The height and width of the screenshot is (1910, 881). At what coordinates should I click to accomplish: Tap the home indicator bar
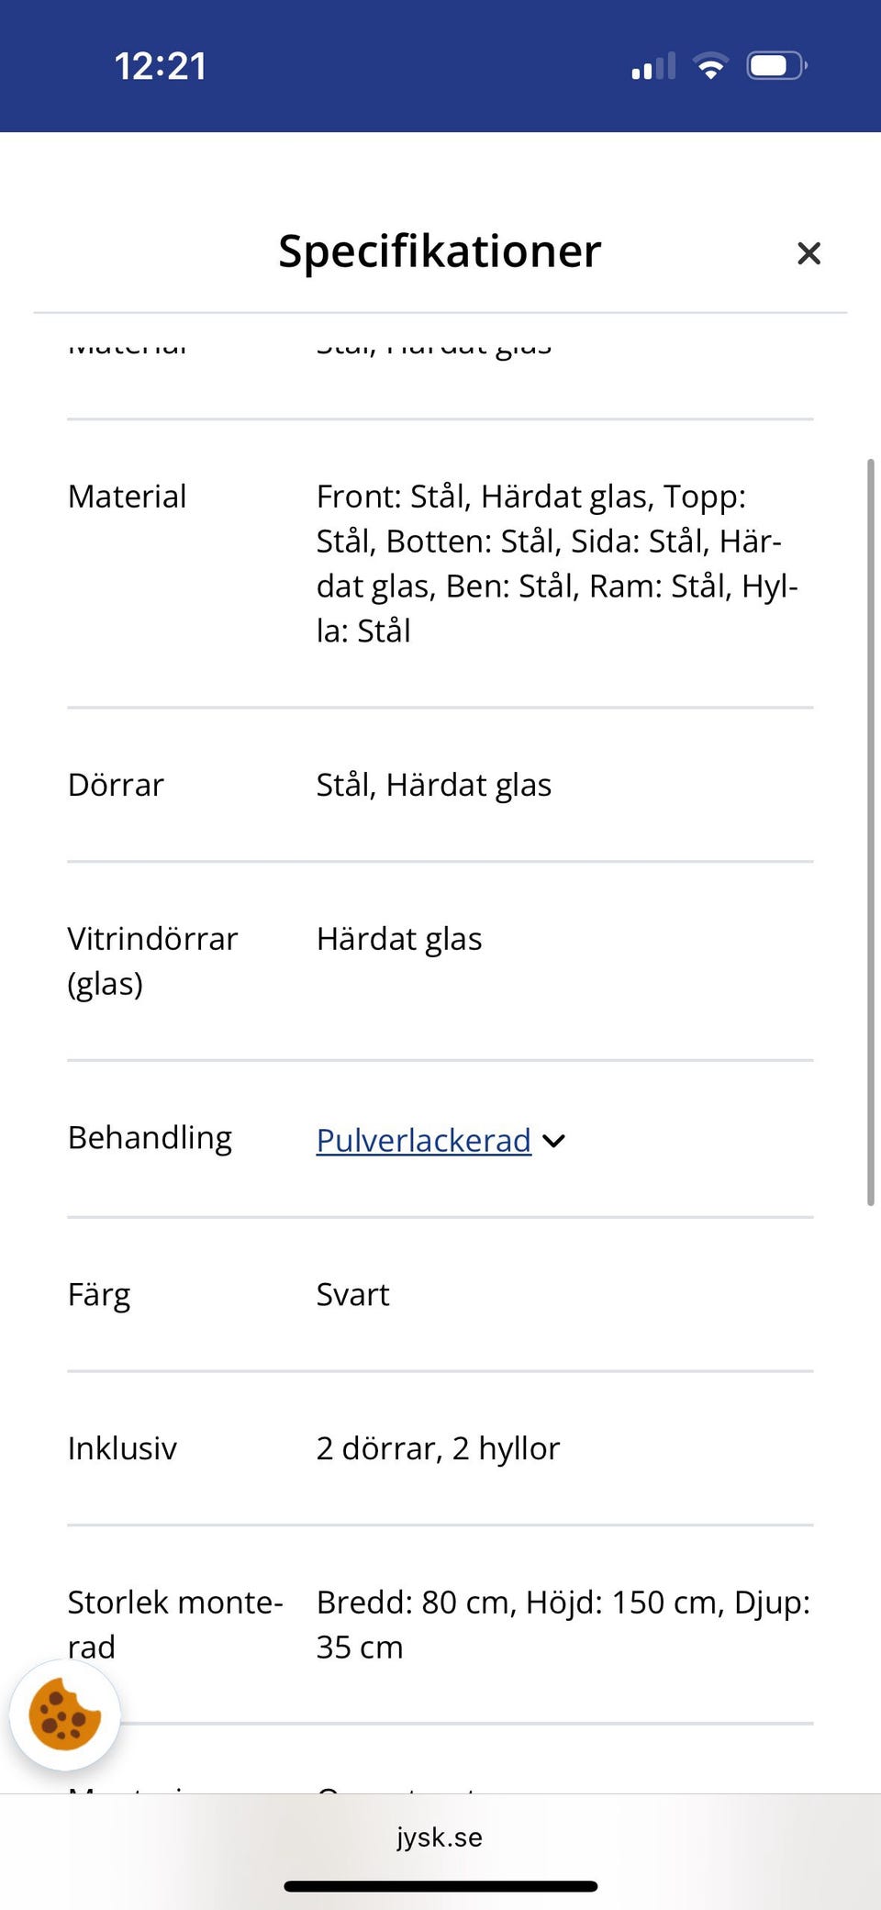click(440, 1886)
